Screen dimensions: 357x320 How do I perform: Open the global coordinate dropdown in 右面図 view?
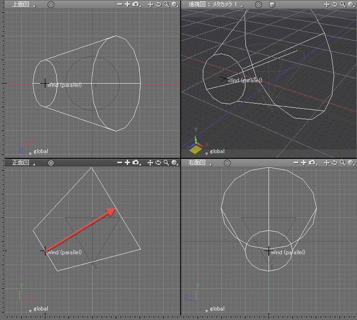coord(215,309)
